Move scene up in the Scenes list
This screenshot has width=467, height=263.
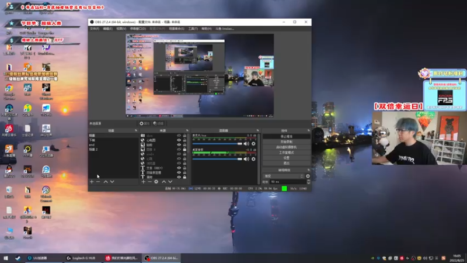(x=106, y=182)
